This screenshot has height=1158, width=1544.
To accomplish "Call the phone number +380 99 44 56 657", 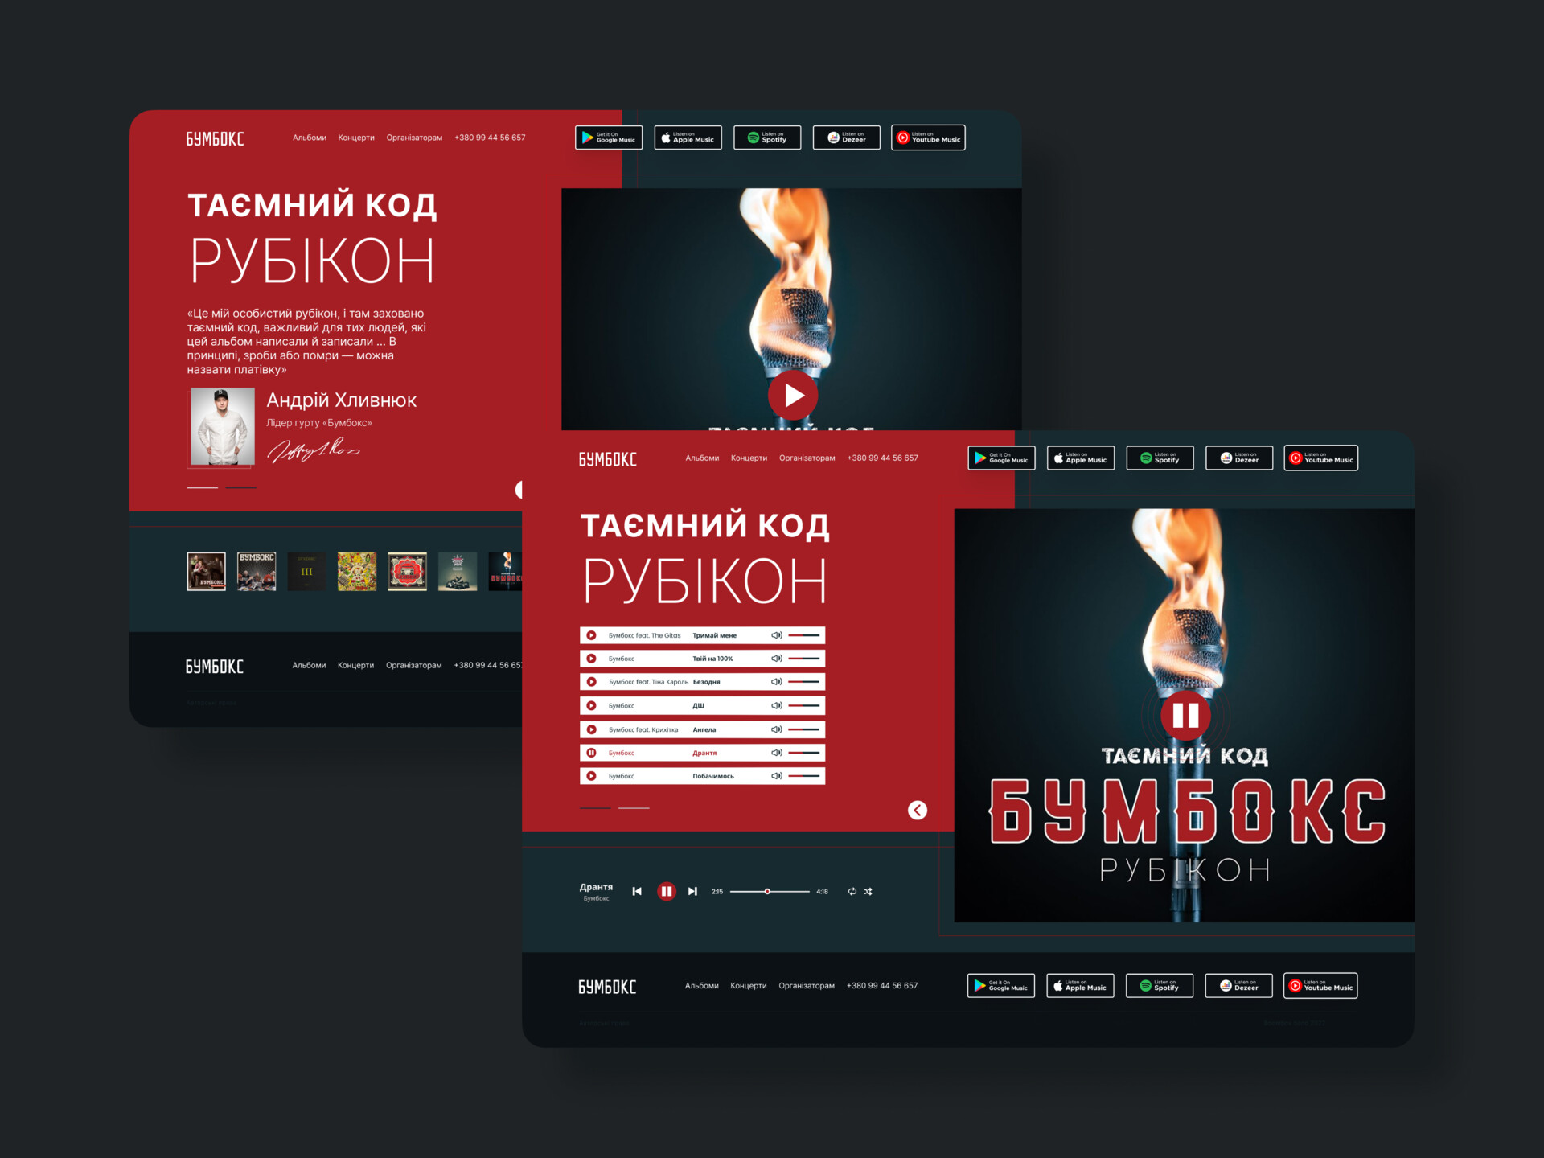I will pyautogui.click(x=882, y=458).
